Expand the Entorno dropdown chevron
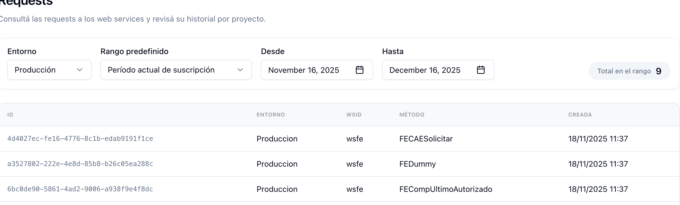This screenshot has height=205, width=680. pos(80,70)
